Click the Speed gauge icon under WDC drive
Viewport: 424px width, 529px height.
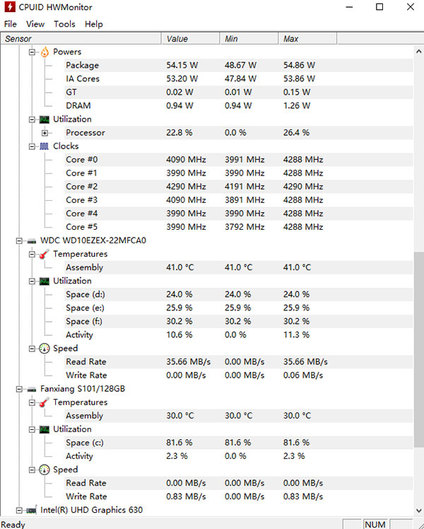pos(45,349)
